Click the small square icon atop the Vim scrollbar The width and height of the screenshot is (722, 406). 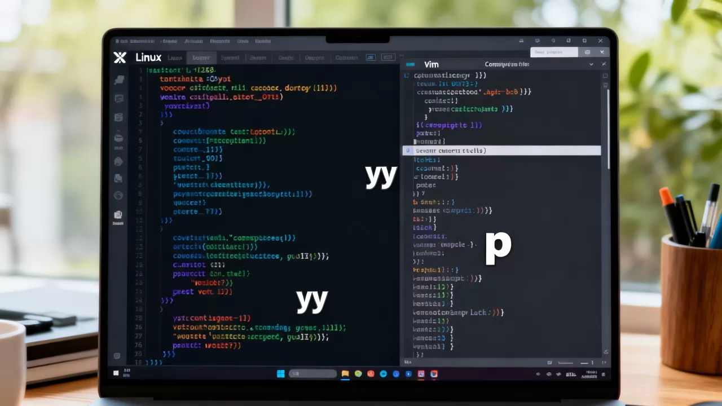click(x=605, y=76)
